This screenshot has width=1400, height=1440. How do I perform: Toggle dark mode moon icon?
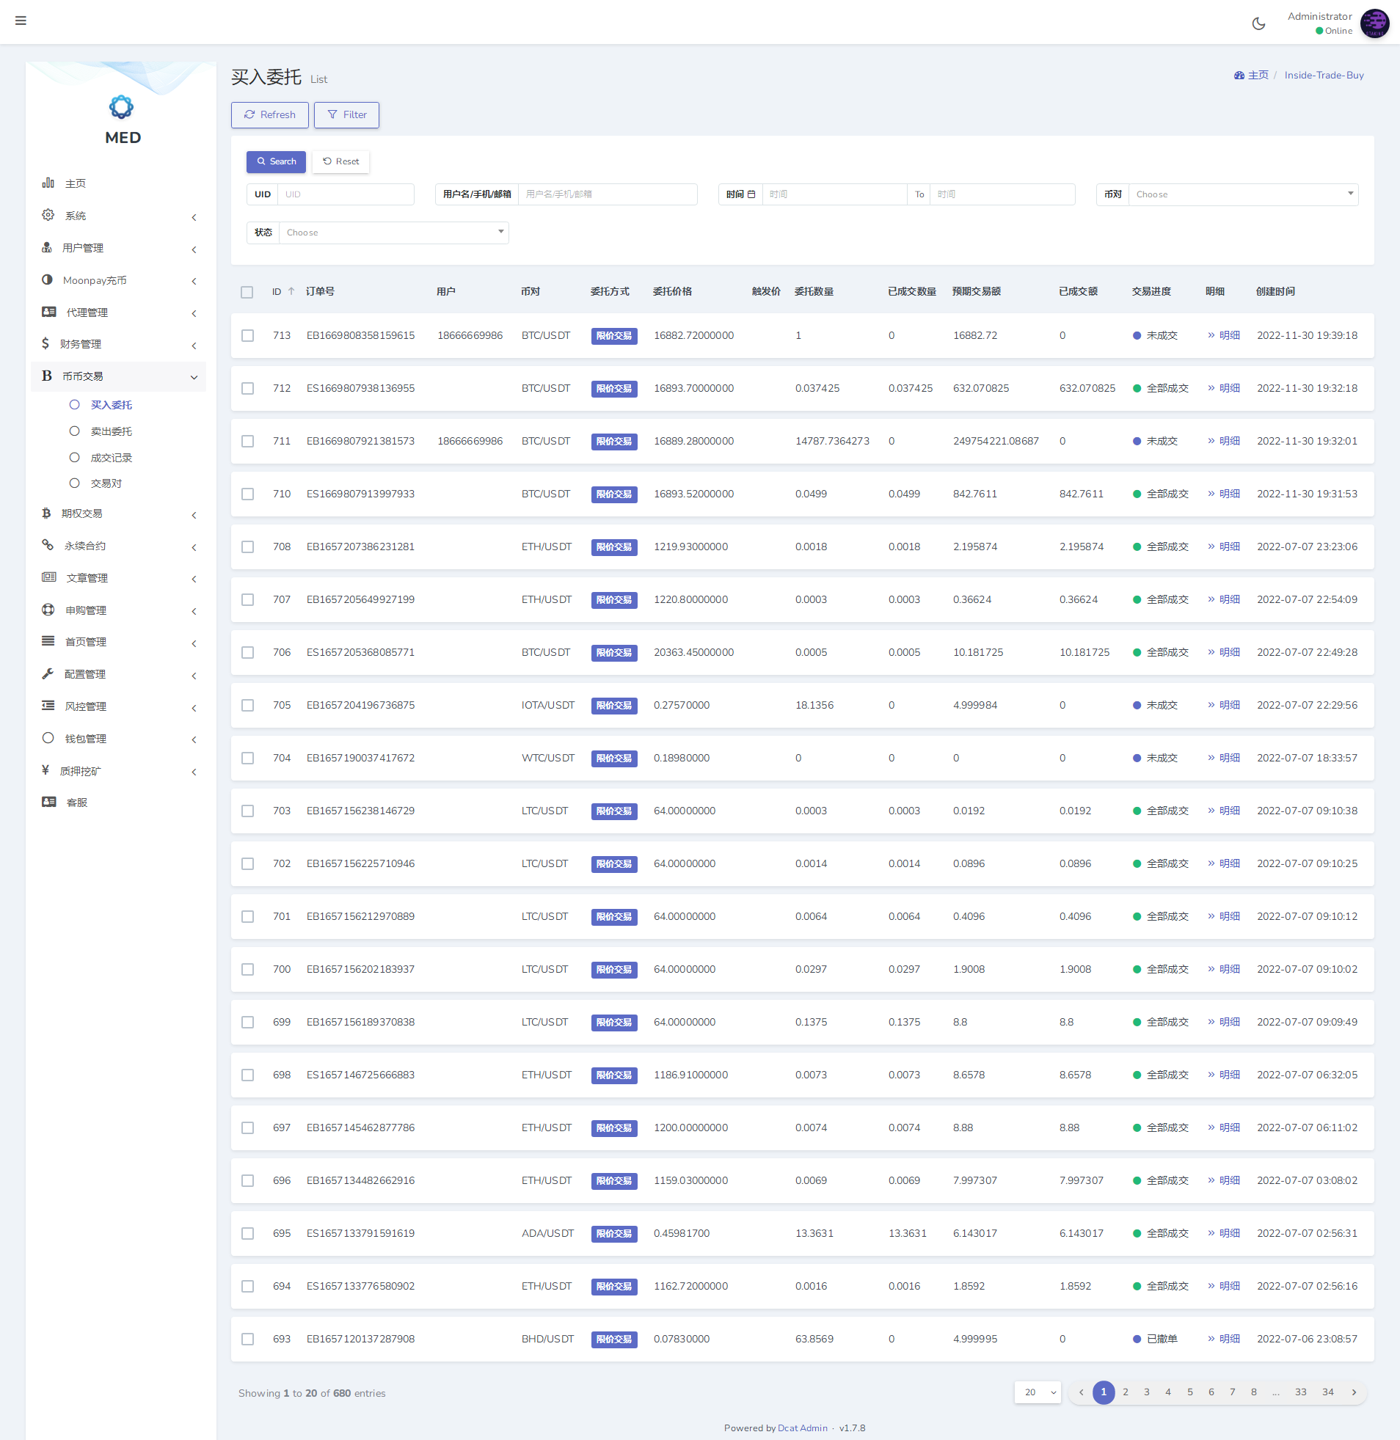(x=1258, y=23)
